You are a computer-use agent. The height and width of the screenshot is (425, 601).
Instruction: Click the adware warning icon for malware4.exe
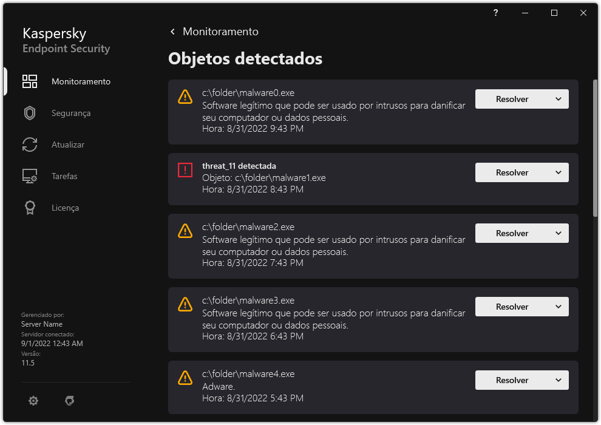tap(185, 377)
